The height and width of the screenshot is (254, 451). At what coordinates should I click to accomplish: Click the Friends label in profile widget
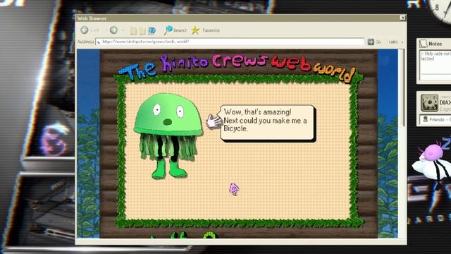coord(437,119)
